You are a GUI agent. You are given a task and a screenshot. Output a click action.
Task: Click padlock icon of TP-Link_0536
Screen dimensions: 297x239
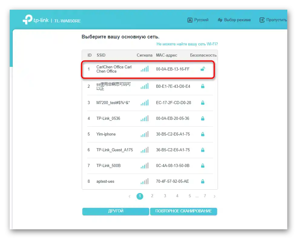pyautogui.click(x=203, y=119)
